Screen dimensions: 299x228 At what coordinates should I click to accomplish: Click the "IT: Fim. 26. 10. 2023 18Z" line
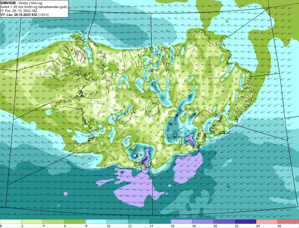pos(19,11)
